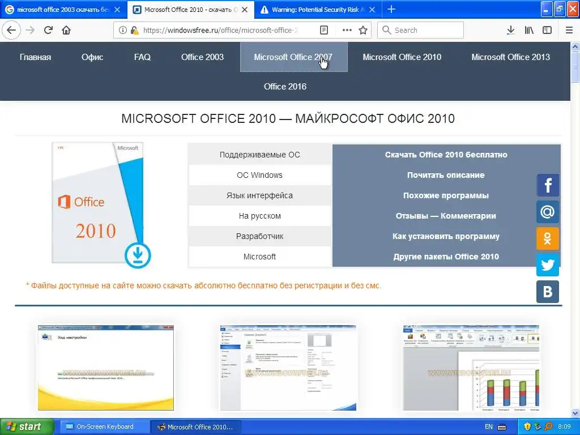Bookmark this page with the star icon
Image resolution: width=580 pixels, height=435 pixels.
tap(363, 30)
